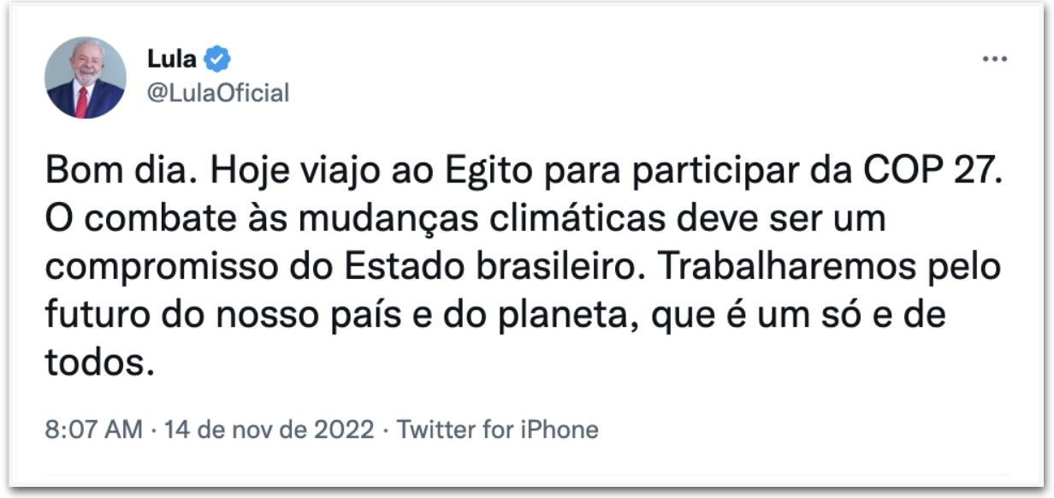Click the date 14 de nov de 2022
Viewport: 1054px width, 498px height.
coord(269,429)
